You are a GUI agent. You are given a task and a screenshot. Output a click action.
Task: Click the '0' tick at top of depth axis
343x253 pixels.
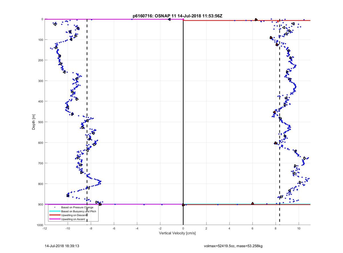point(42,19)
